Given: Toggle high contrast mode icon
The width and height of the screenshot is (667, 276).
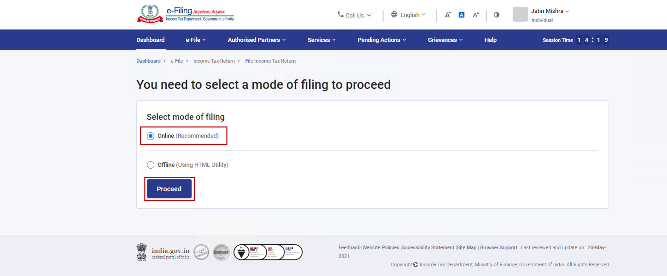Looking at the screenshot, I should 496,15.
